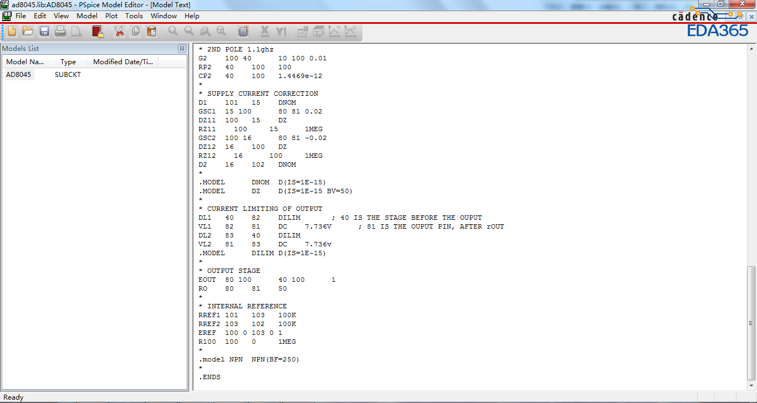Sort by the Modified Date/Ti... column header
The image size is (757, 403).
click(123, 62)
